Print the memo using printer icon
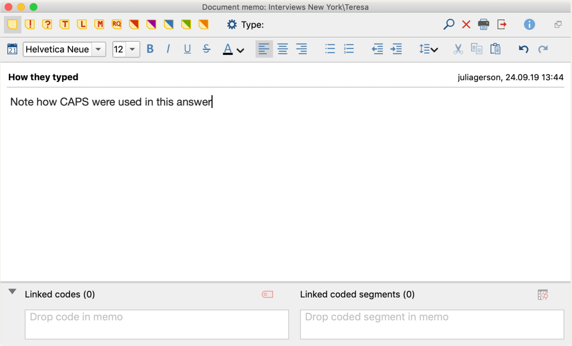The height and width of the screenshot is (346, 572). [484, 24]
